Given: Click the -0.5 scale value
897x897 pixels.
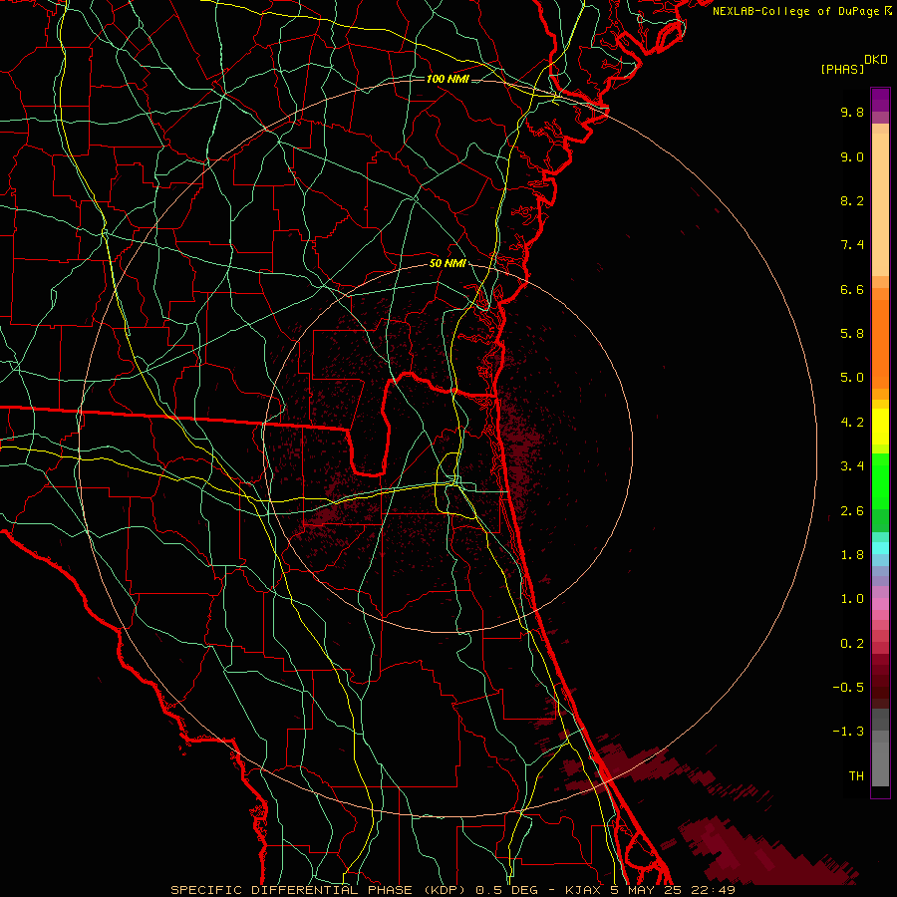Looking at the screenshot, I should pyautogui.click(x=848, y=688).
